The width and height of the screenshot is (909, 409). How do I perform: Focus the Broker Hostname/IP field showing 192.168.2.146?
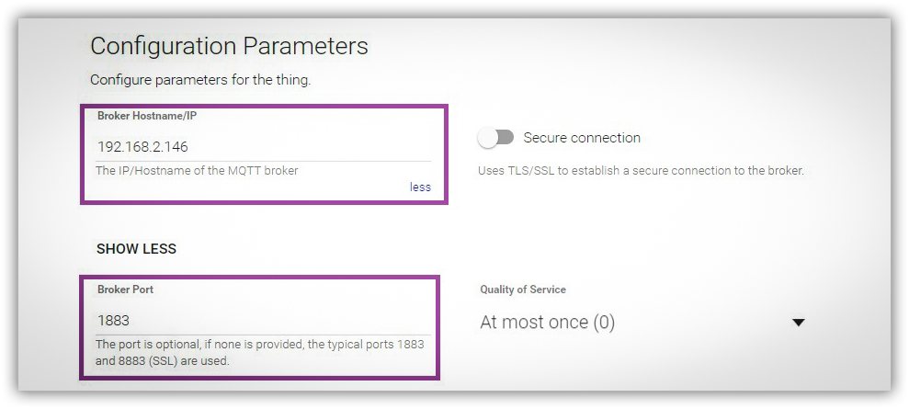[264, 147]
